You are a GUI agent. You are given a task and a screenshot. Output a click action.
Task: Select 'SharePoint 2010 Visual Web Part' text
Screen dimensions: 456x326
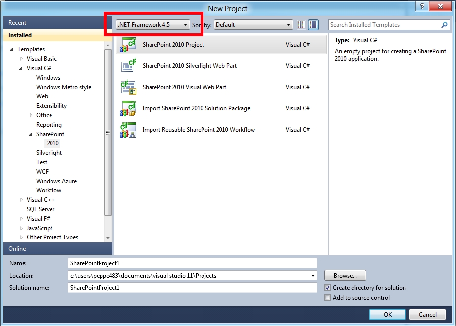184,87
